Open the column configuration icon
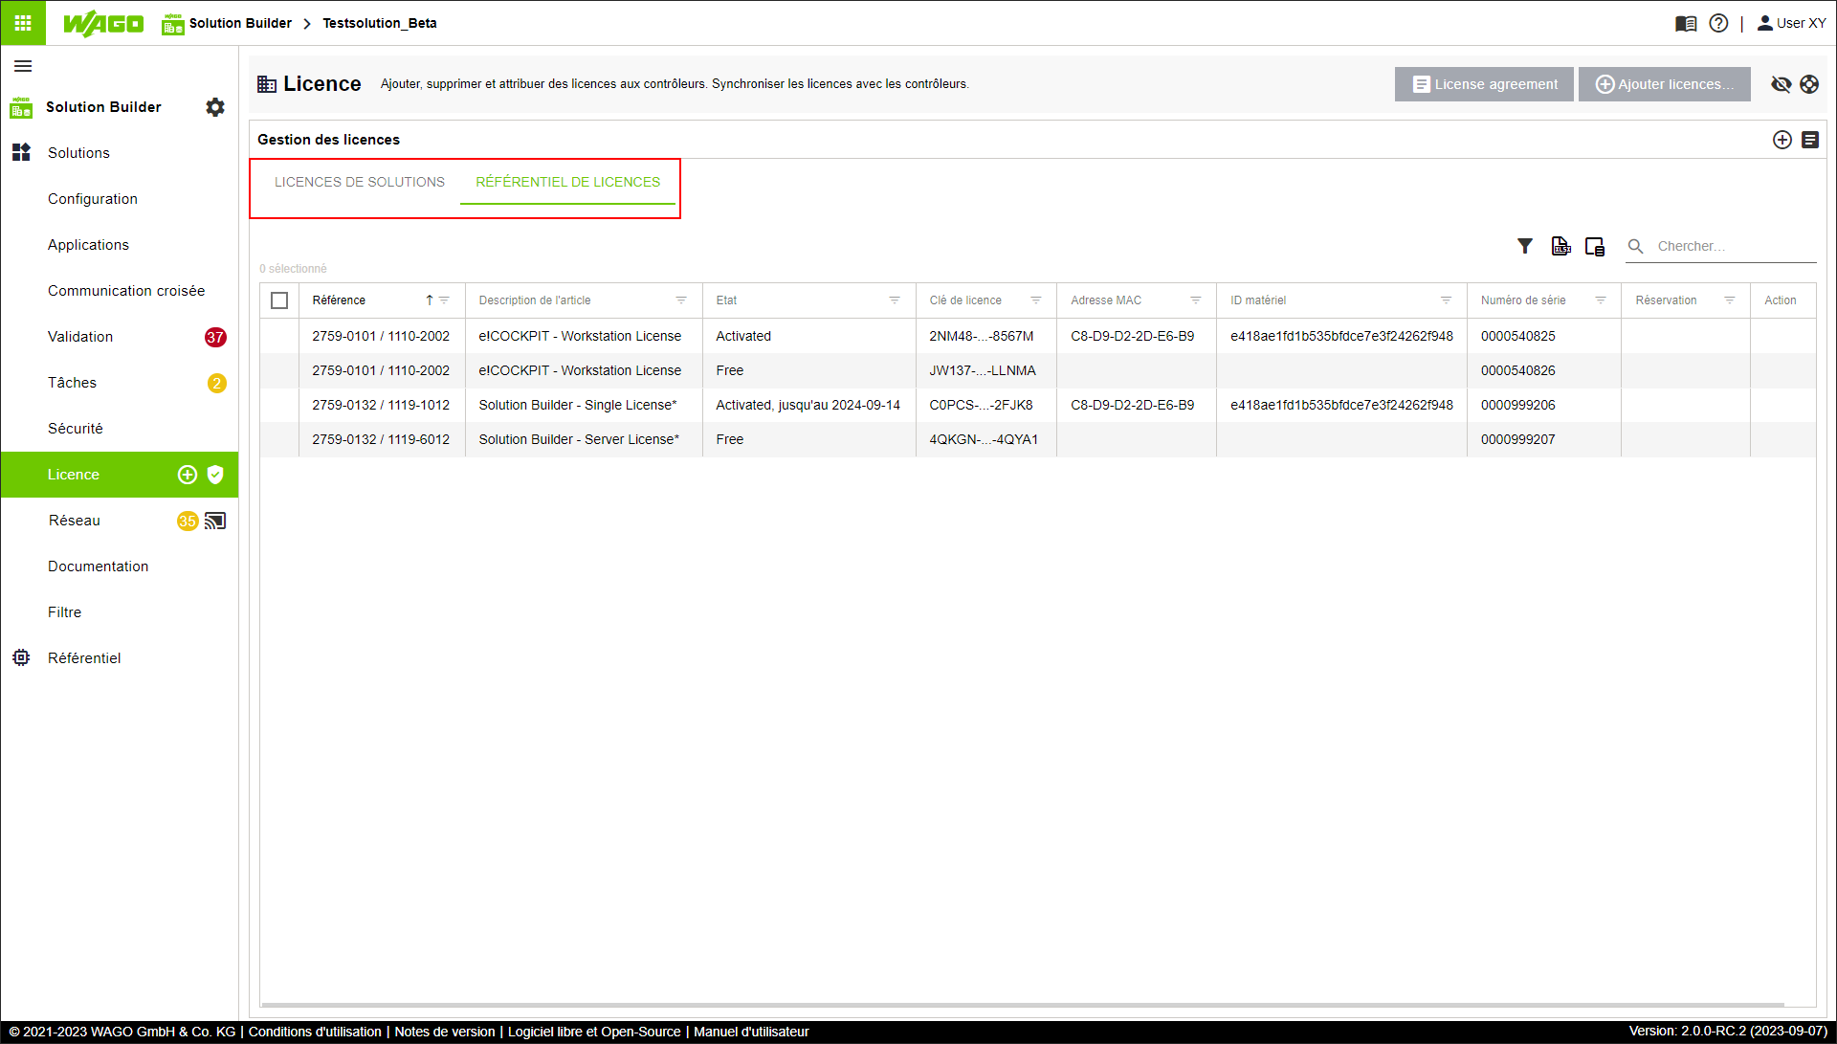This screenshot has width=1837, height=1044. click(x=1595, y=247)
